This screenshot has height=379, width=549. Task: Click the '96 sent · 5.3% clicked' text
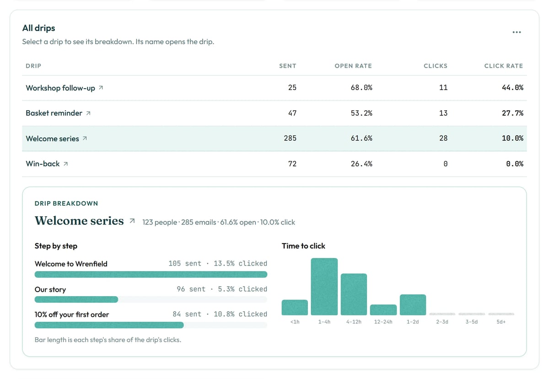point(222,289)
